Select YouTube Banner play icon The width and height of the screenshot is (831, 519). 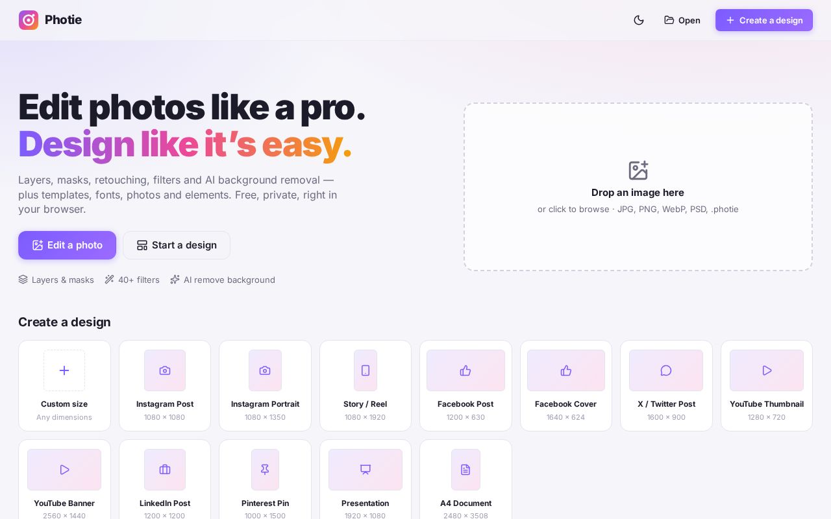tap(64, 470)
